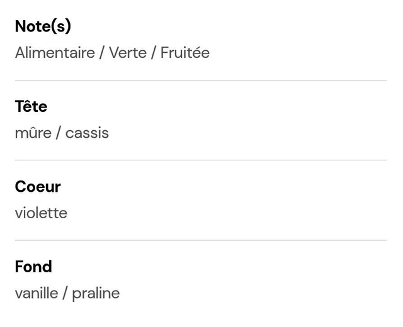The height and width of the screenshot is (327, 403).
Task: Click the praline base note
Action: pyautogui.click(x=96, y=293)
